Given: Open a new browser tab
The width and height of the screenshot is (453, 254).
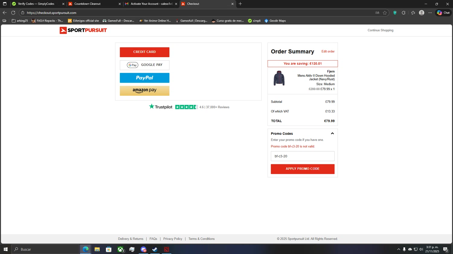Looking at the screenshot, I should [240, 4].
